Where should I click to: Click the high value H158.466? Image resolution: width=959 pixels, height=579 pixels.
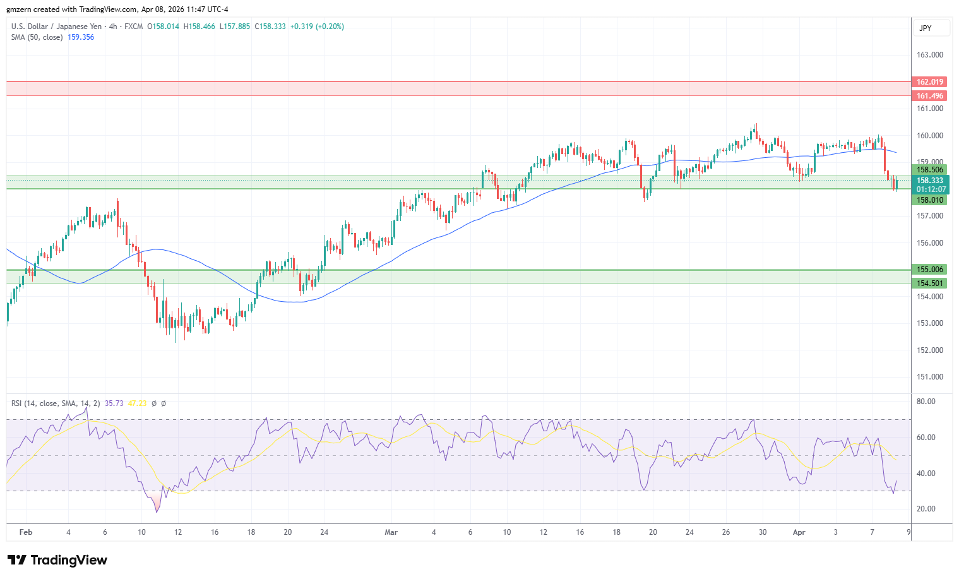[199, 27]
